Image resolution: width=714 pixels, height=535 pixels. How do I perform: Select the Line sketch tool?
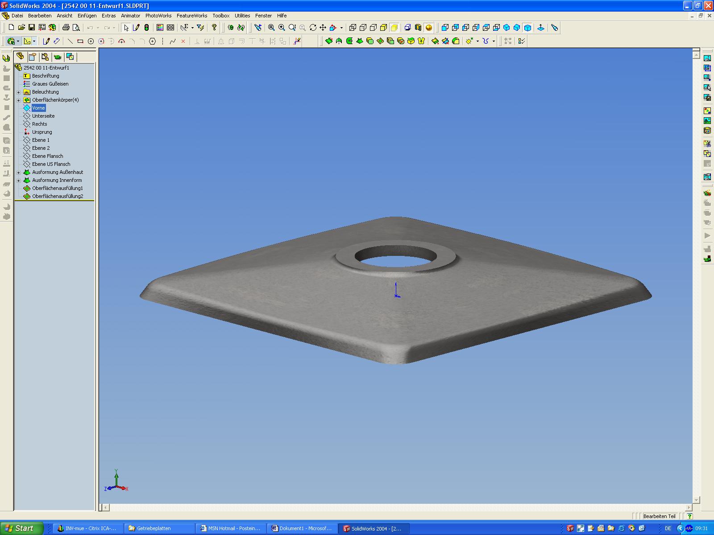pyautogui.click(x=70, y=41)
